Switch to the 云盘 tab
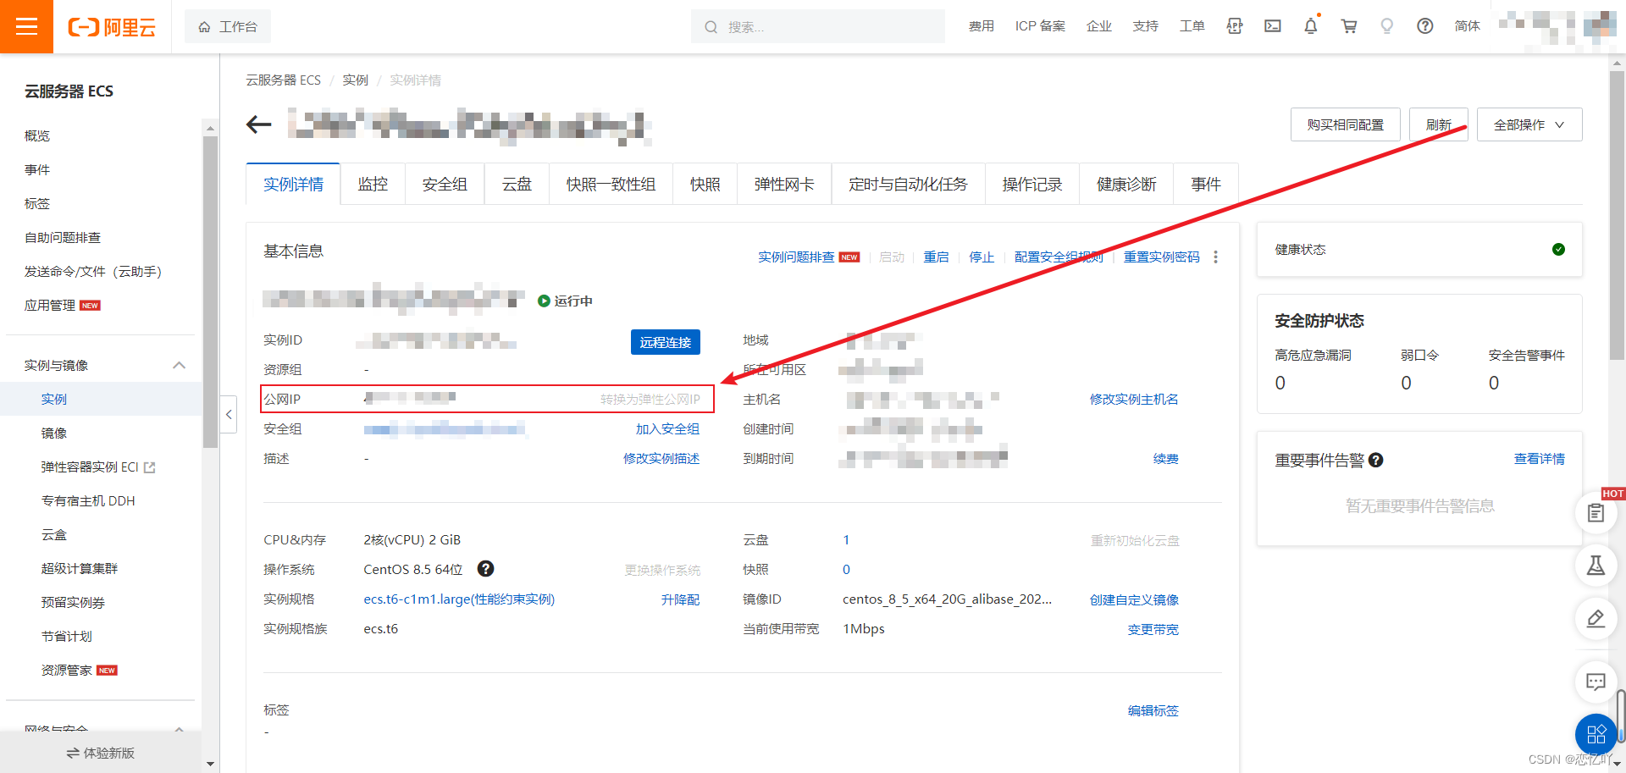1626x773 pixels. pyautogui.click(x=517, y=184)
